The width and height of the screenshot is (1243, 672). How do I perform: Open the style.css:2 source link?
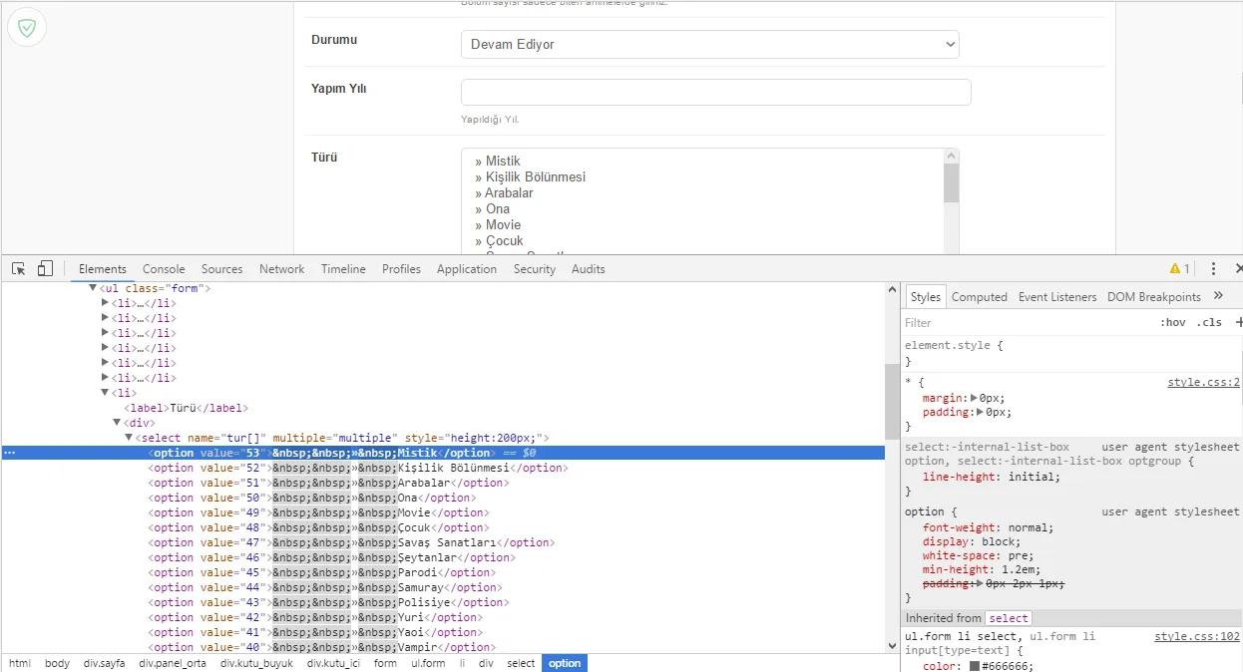[1204, 382]
